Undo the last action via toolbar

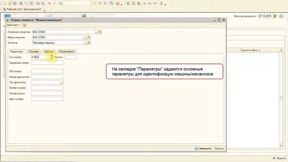click(x=49, y=4)
